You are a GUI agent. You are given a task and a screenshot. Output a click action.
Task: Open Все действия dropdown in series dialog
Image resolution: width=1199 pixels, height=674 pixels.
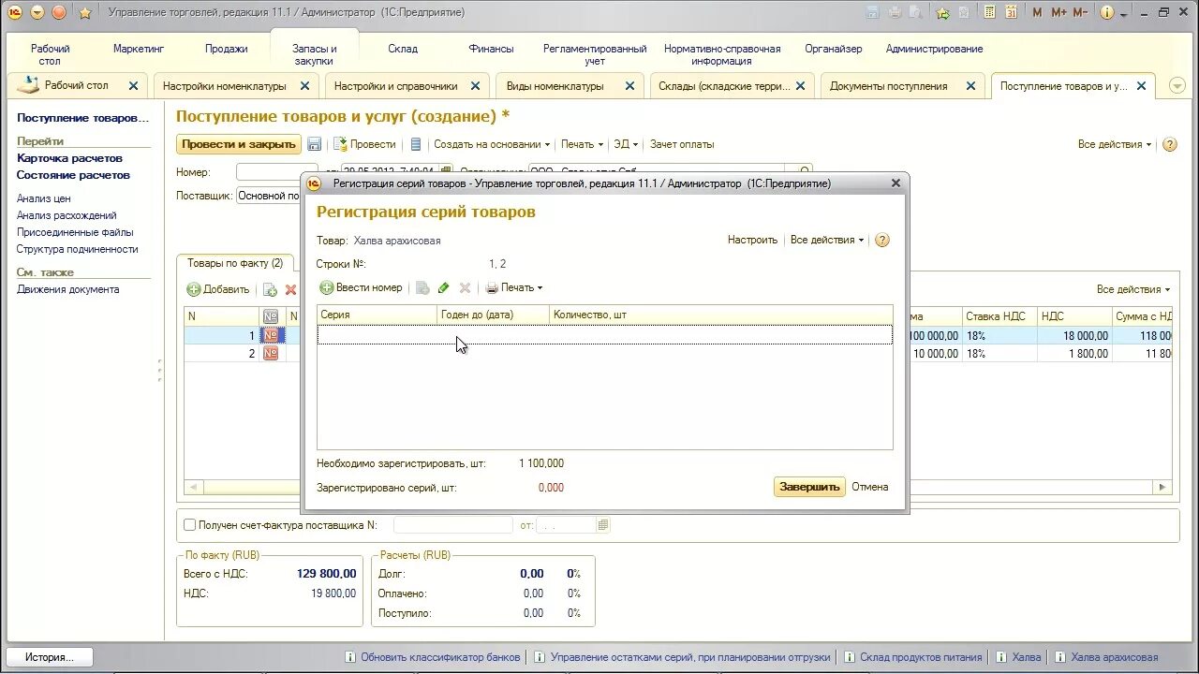click(x=827, y=240)
